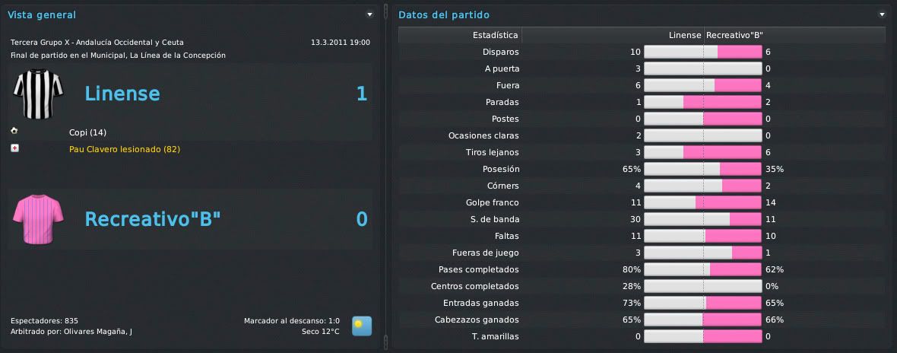Open the Datos del partido panel dropdown arrow
This screenshot has height=353, width=897.
[882, 15]
